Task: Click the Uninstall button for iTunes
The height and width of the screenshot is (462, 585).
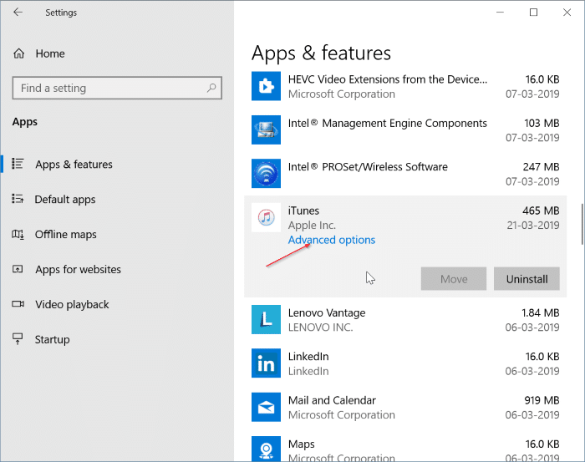Action: [526, 278]
